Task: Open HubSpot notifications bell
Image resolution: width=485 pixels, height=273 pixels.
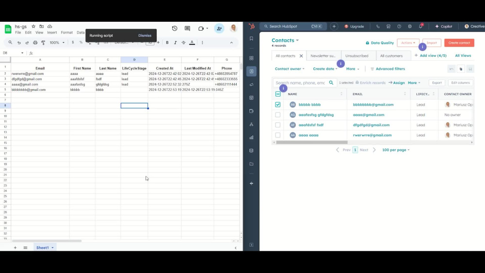Action: (420, 26)
